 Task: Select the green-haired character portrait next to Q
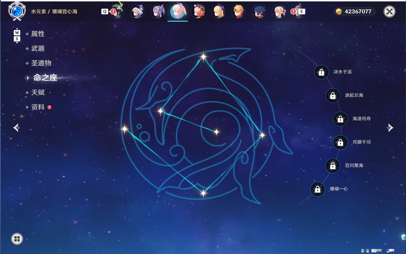(x=117, y=11)
